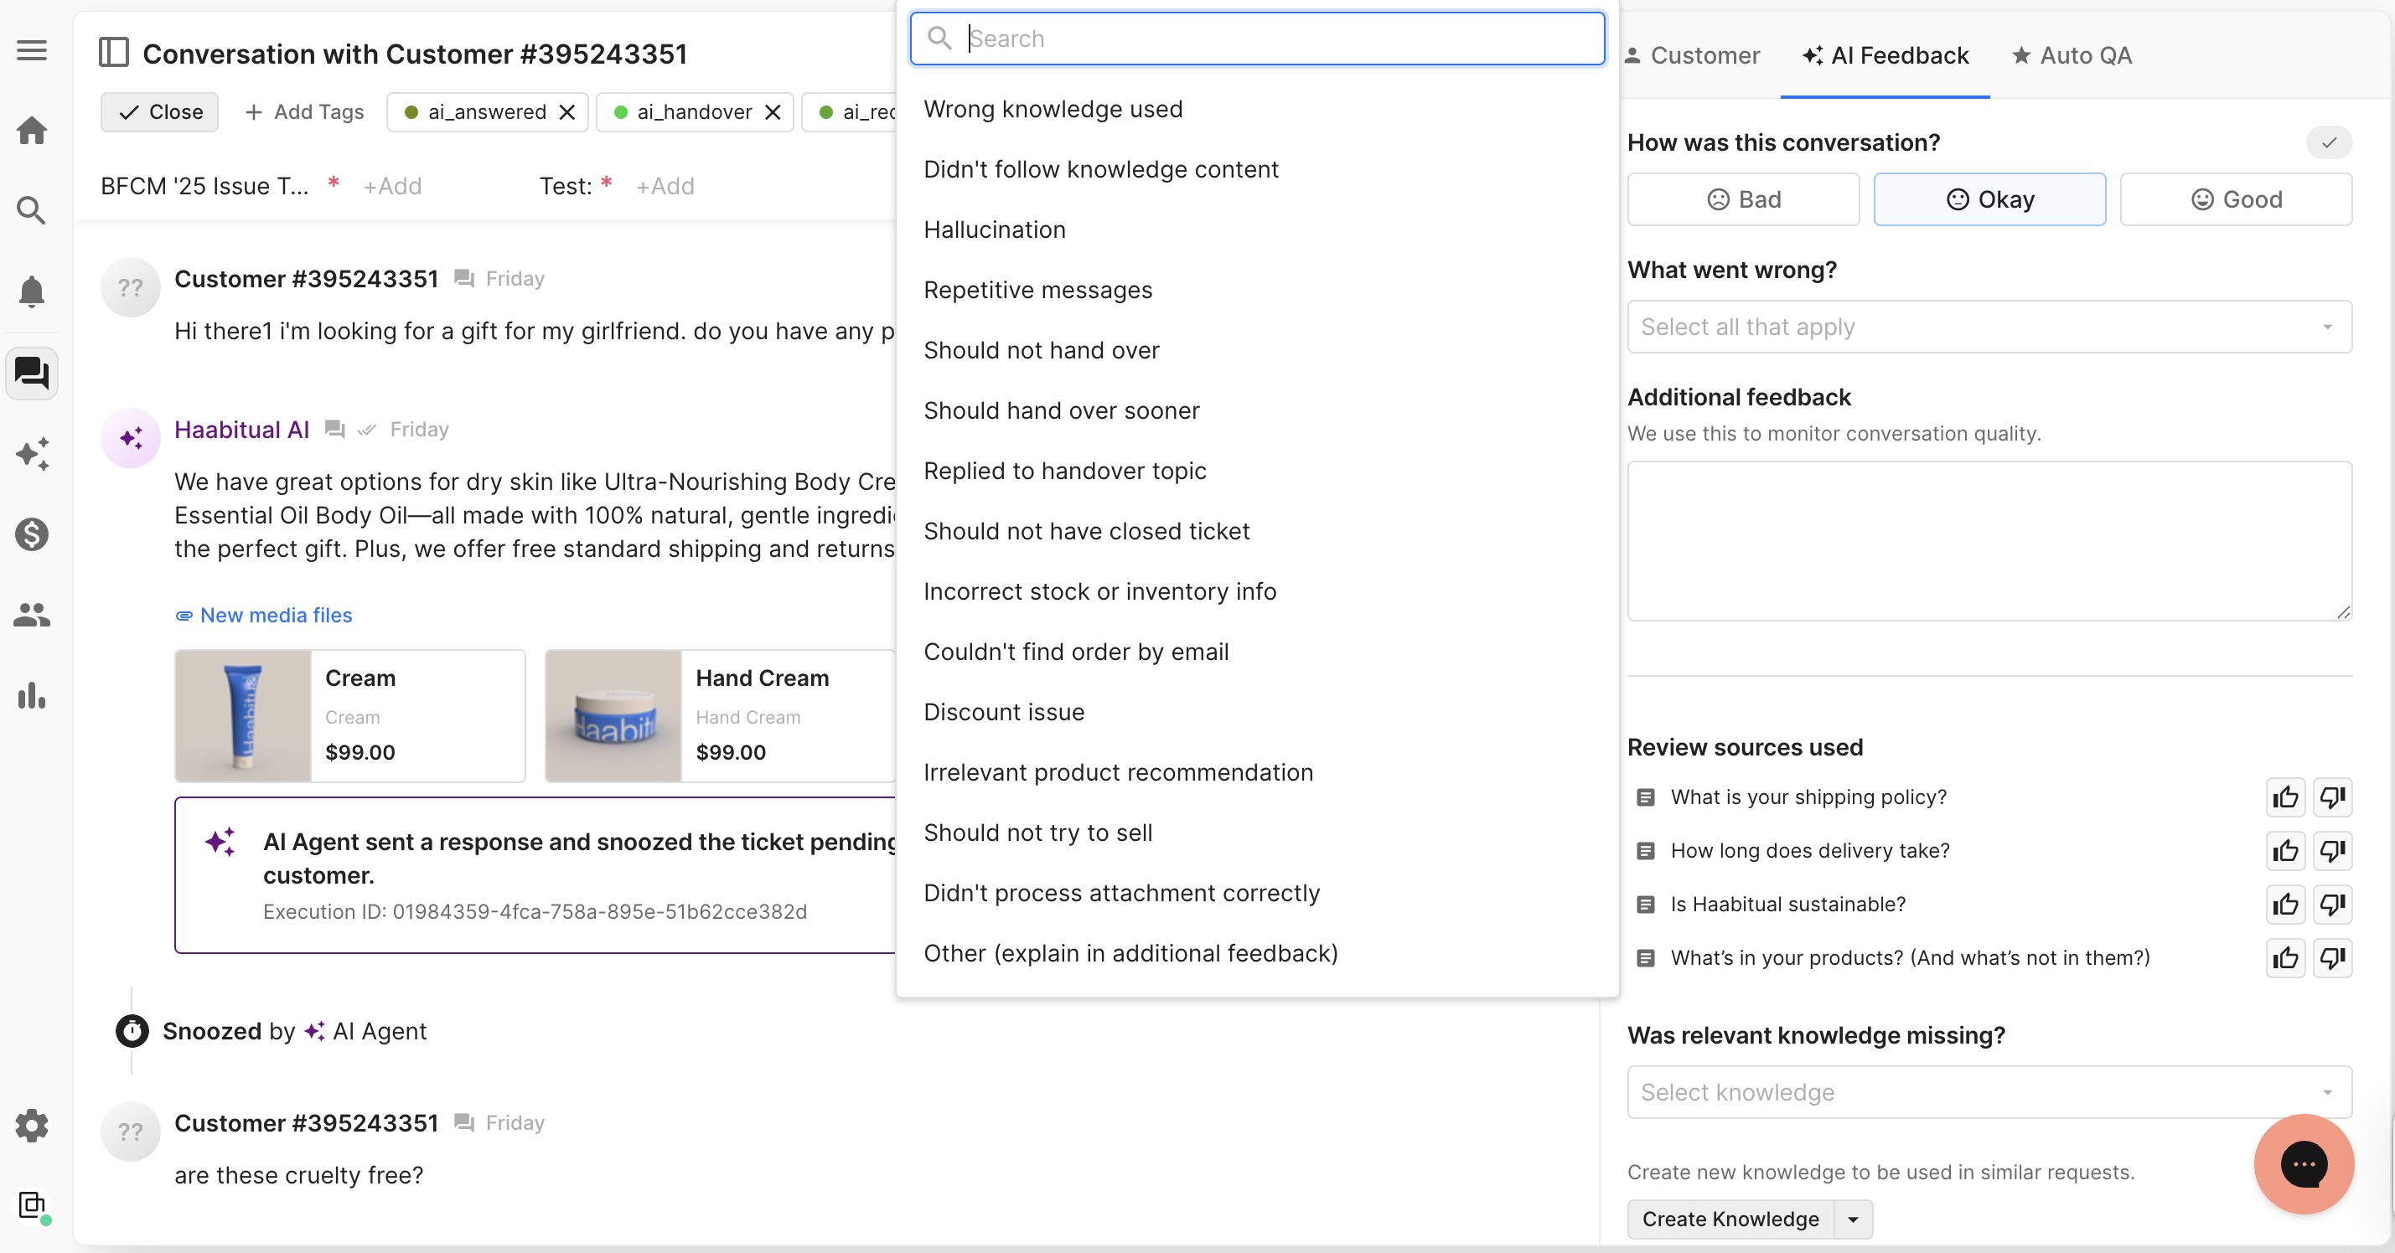Select 'Should hand over sooner'
The height and width of the screenshot is (1253, 2395).
[1257, 411]
